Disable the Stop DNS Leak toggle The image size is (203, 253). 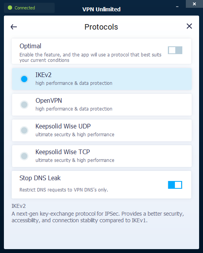pos(175,185)
